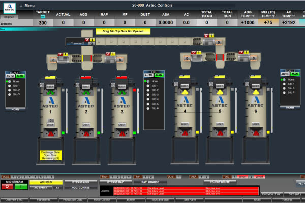
Task: Select Silo 1 radio in Scale 1 panel
Action: tap(9, 86)
